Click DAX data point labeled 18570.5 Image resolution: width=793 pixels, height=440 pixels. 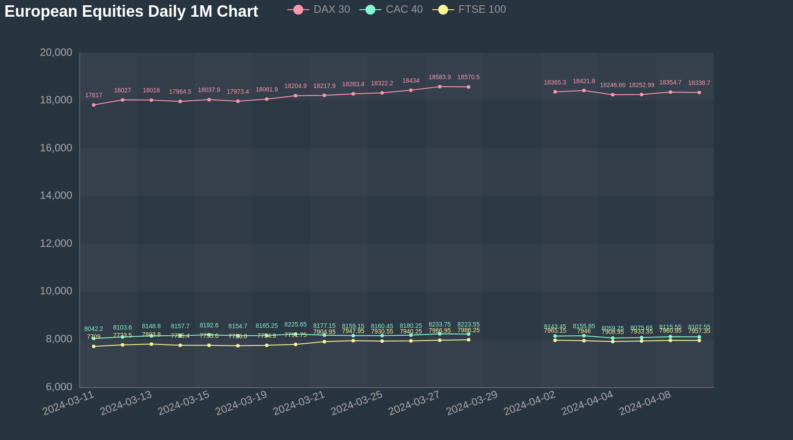pos(469,87)
